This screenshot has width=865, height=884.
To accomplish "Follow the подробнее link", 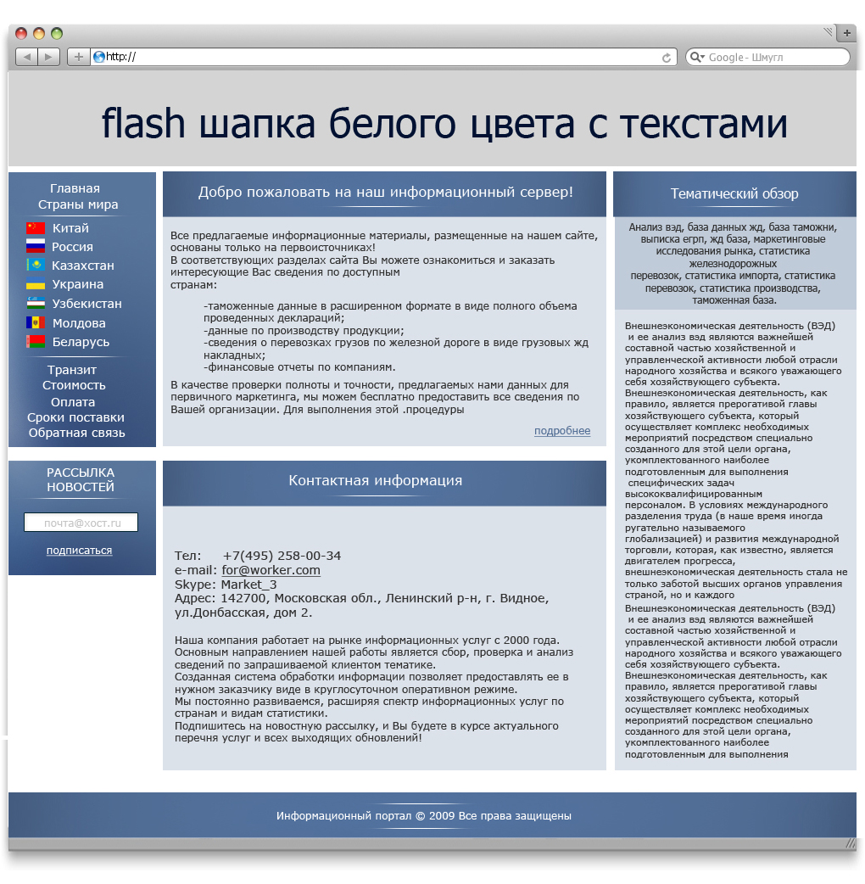I will click(562, 431).
